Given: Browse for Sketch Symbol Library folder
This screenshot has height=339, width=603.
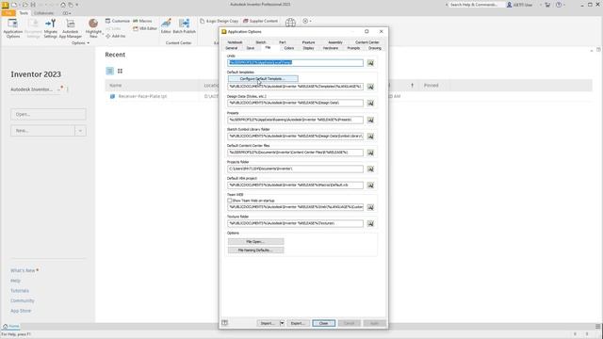Looking at the screenshot, I should tap(370, 136).
